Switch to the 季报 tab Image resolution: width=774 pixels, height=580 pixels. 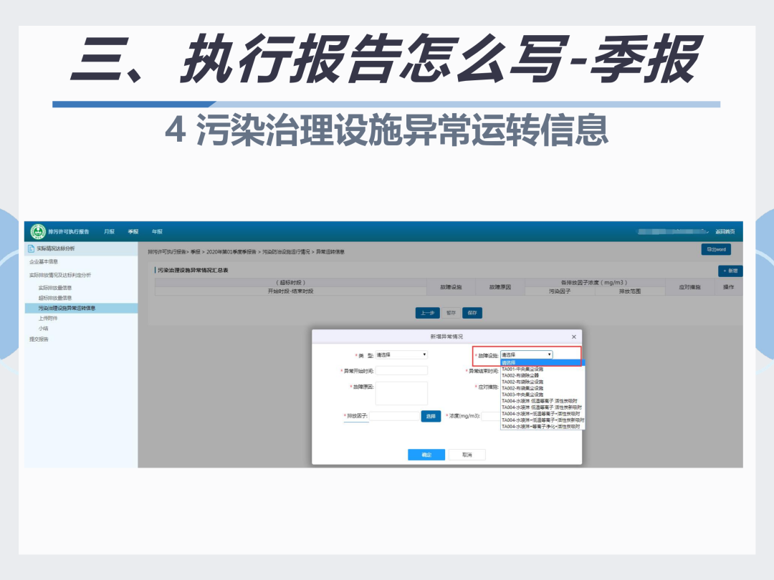pos(133,232)
